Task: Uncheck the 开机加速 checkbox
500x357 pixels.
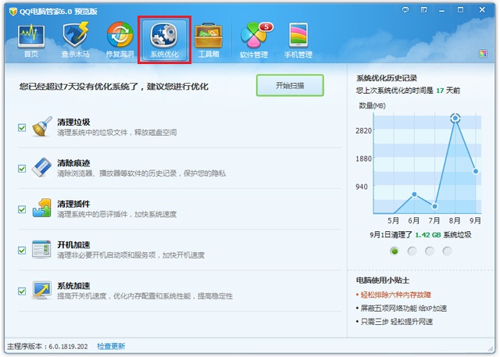Action: click(x=22, y=250)
